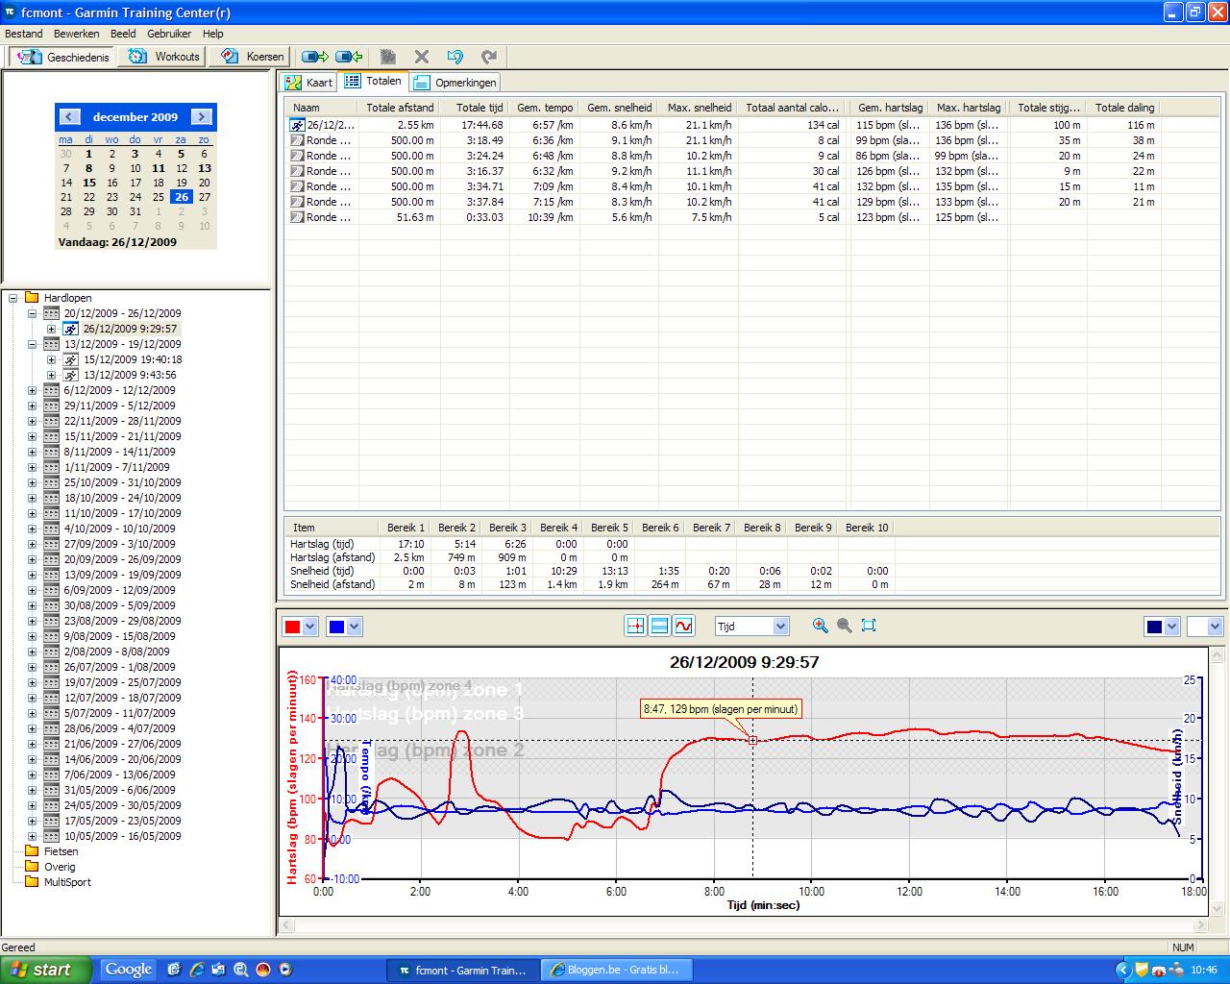The height and width of the screenshot is (984, 1230).
Task: Open the dark navy series dropdown
Action: [x=1171, y=627]
